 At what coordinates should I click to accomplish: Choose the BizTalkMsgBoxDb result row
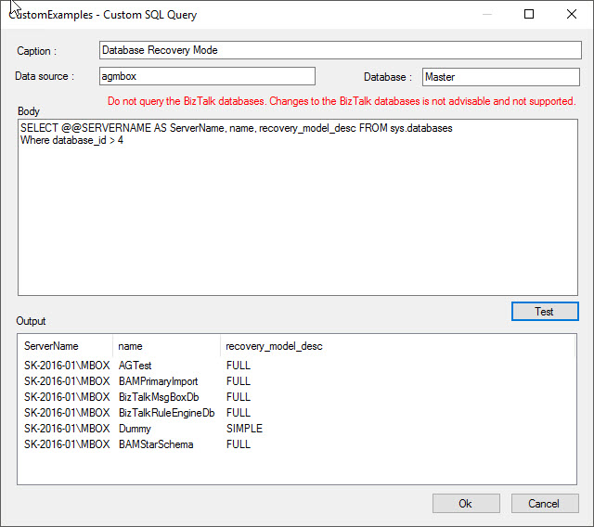click(158, 397)
